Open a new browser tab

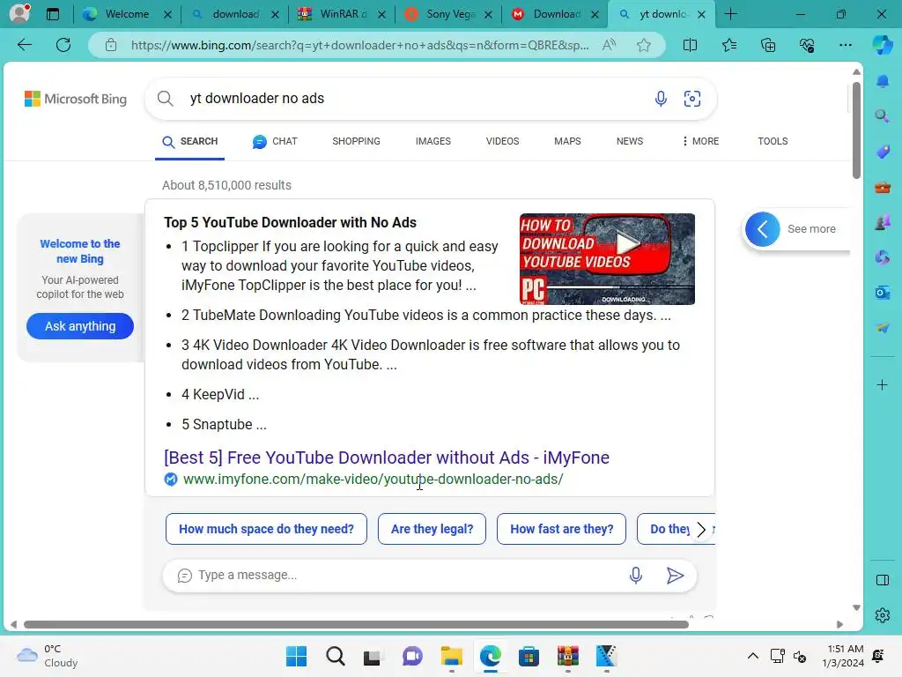(x=730, y=14)
